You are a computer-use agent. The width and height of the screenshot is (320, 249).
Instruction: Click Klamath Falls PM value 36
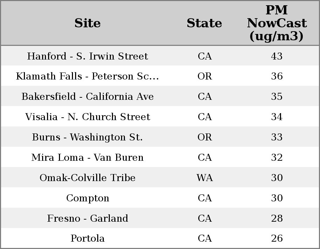click(276, 76)
